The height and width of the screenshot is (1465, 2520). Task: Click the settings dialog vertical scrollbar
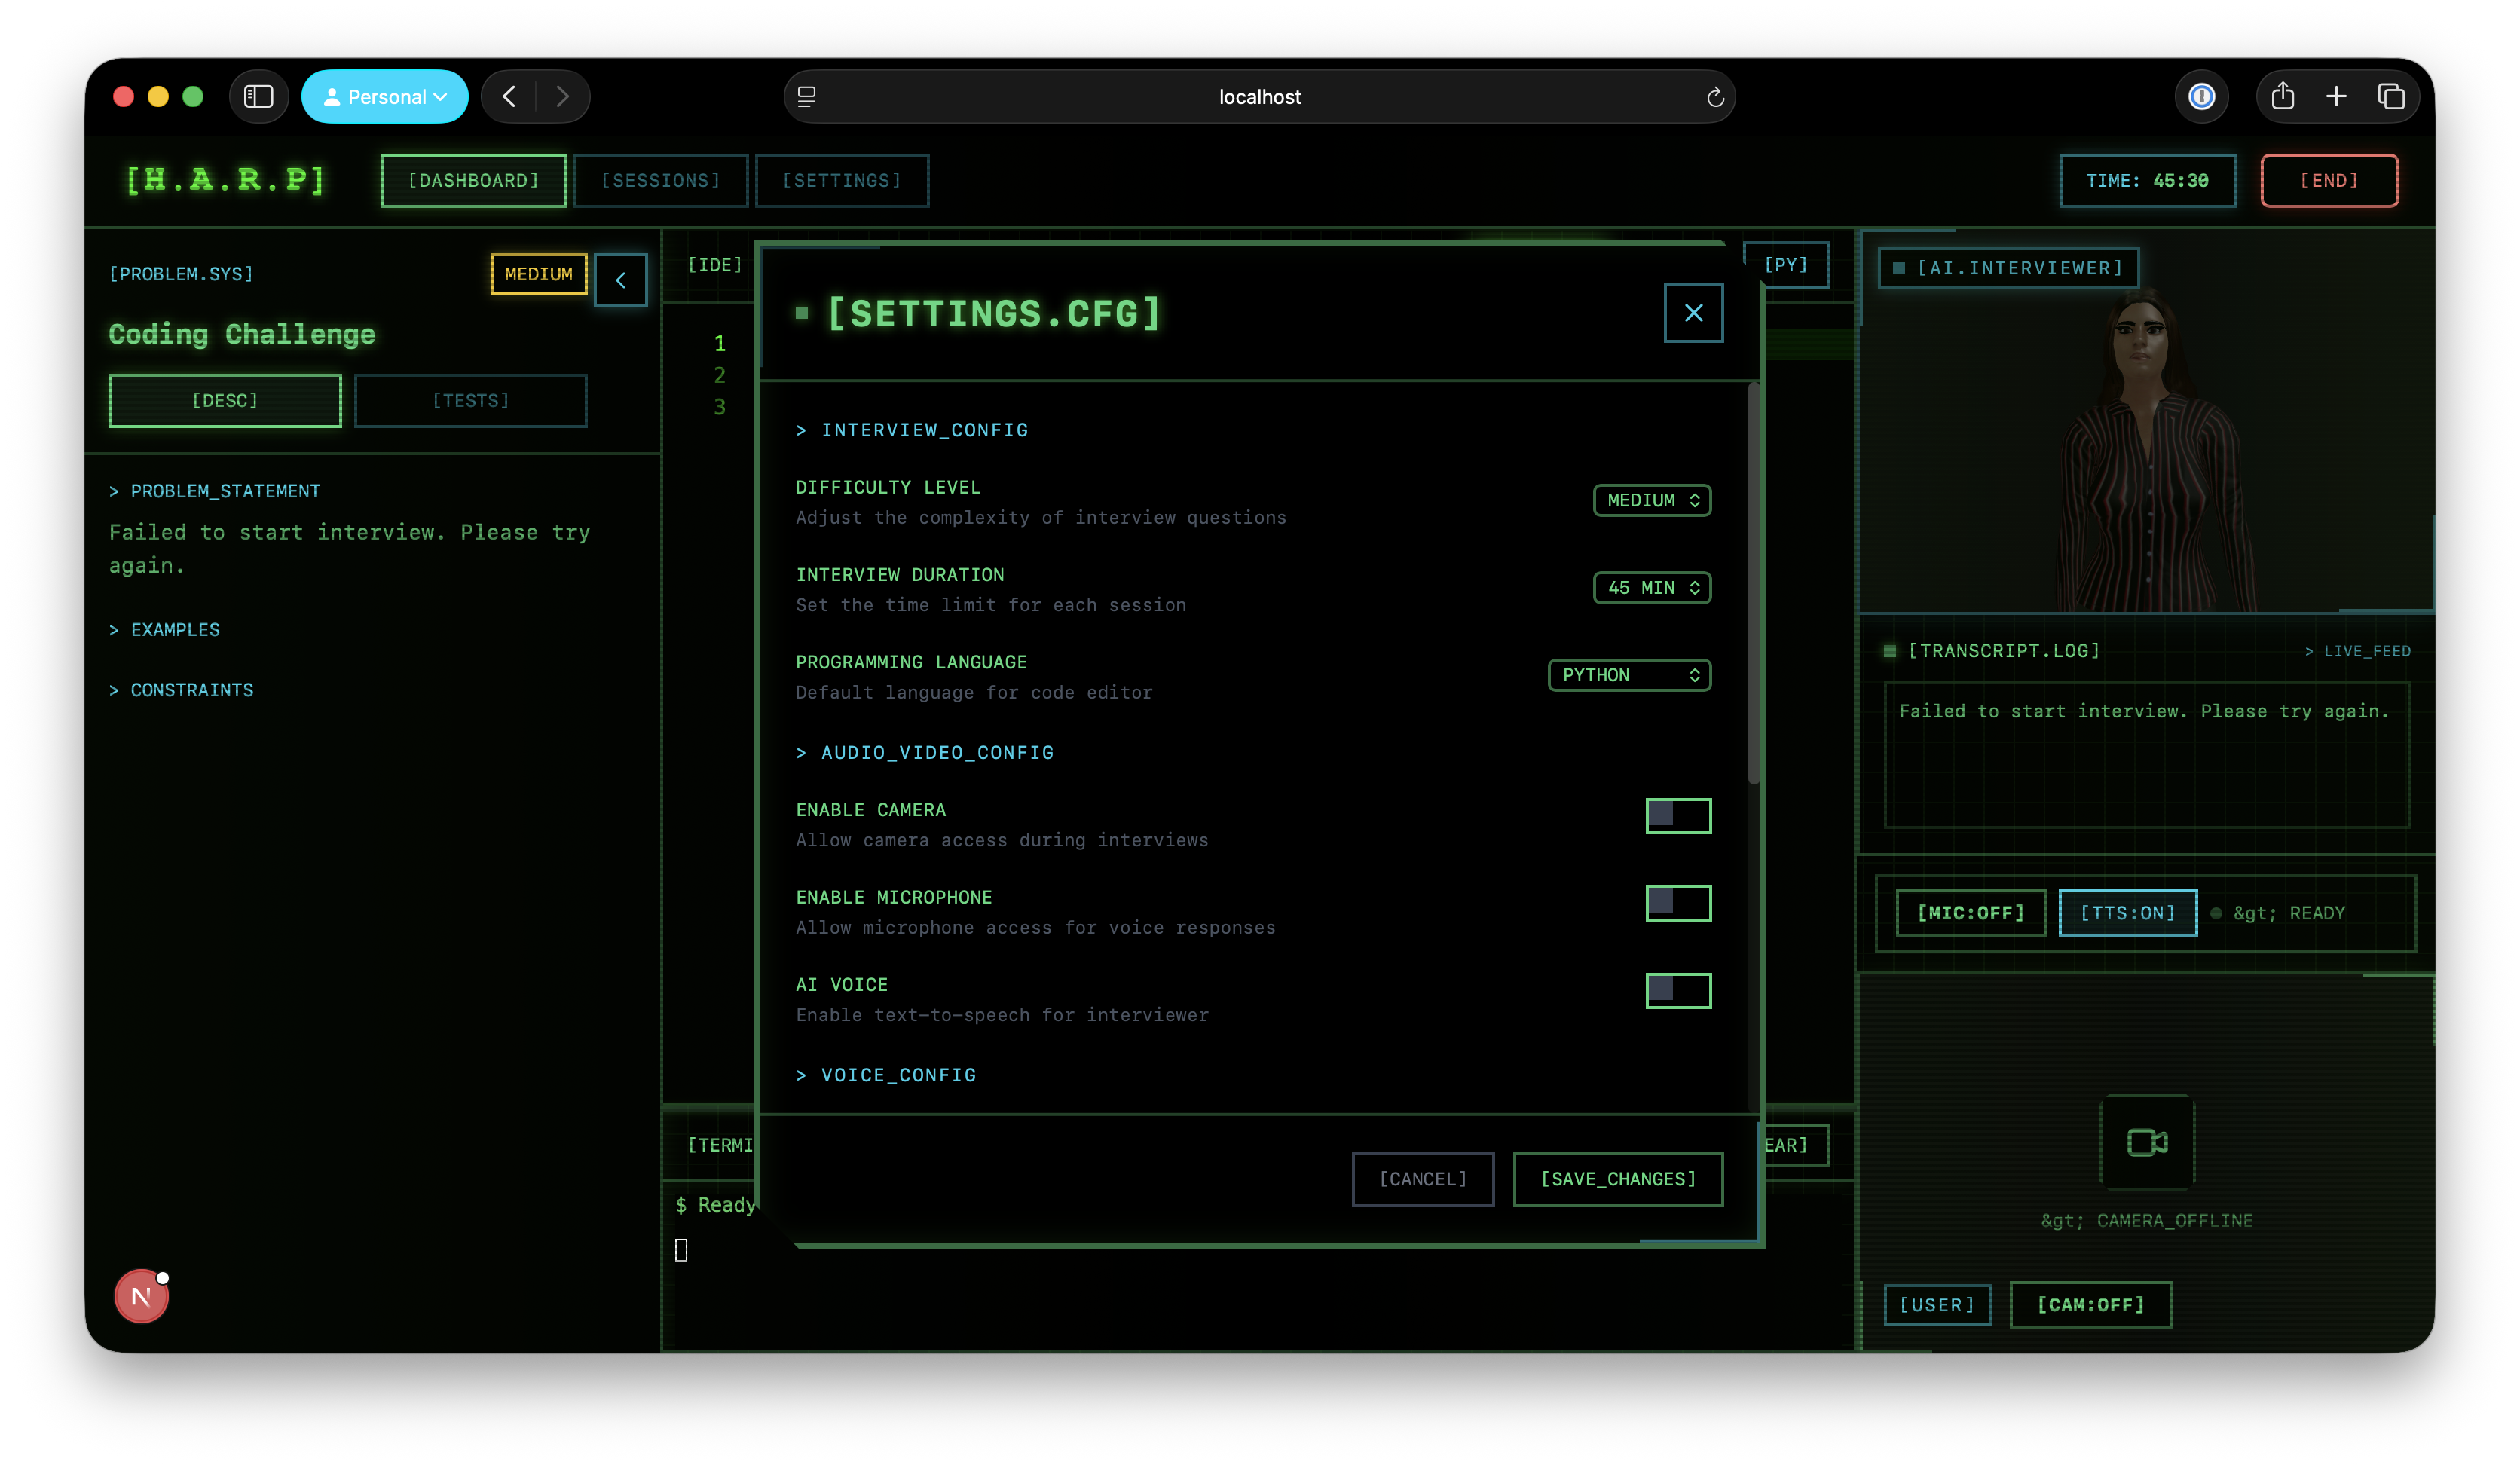pyautogui.click(x=1753, y=585)
